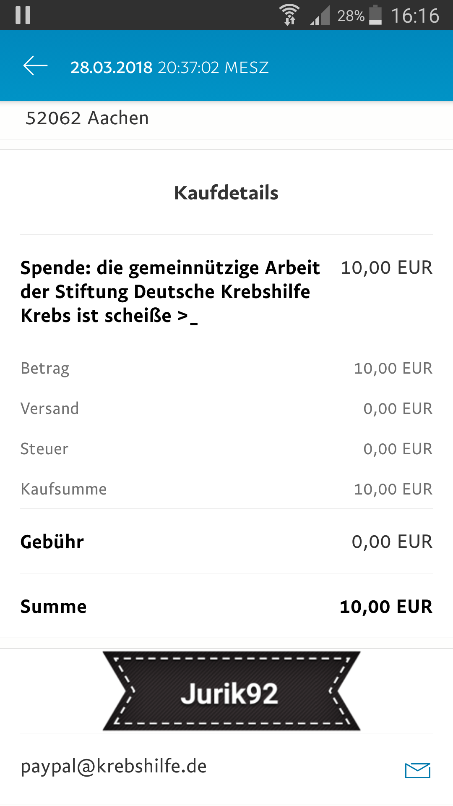The height and width of the screenshot is (806, 453).
Task: Tap the mobile signal strength icon
Action: pyautogui.click(x=320, y=16)
